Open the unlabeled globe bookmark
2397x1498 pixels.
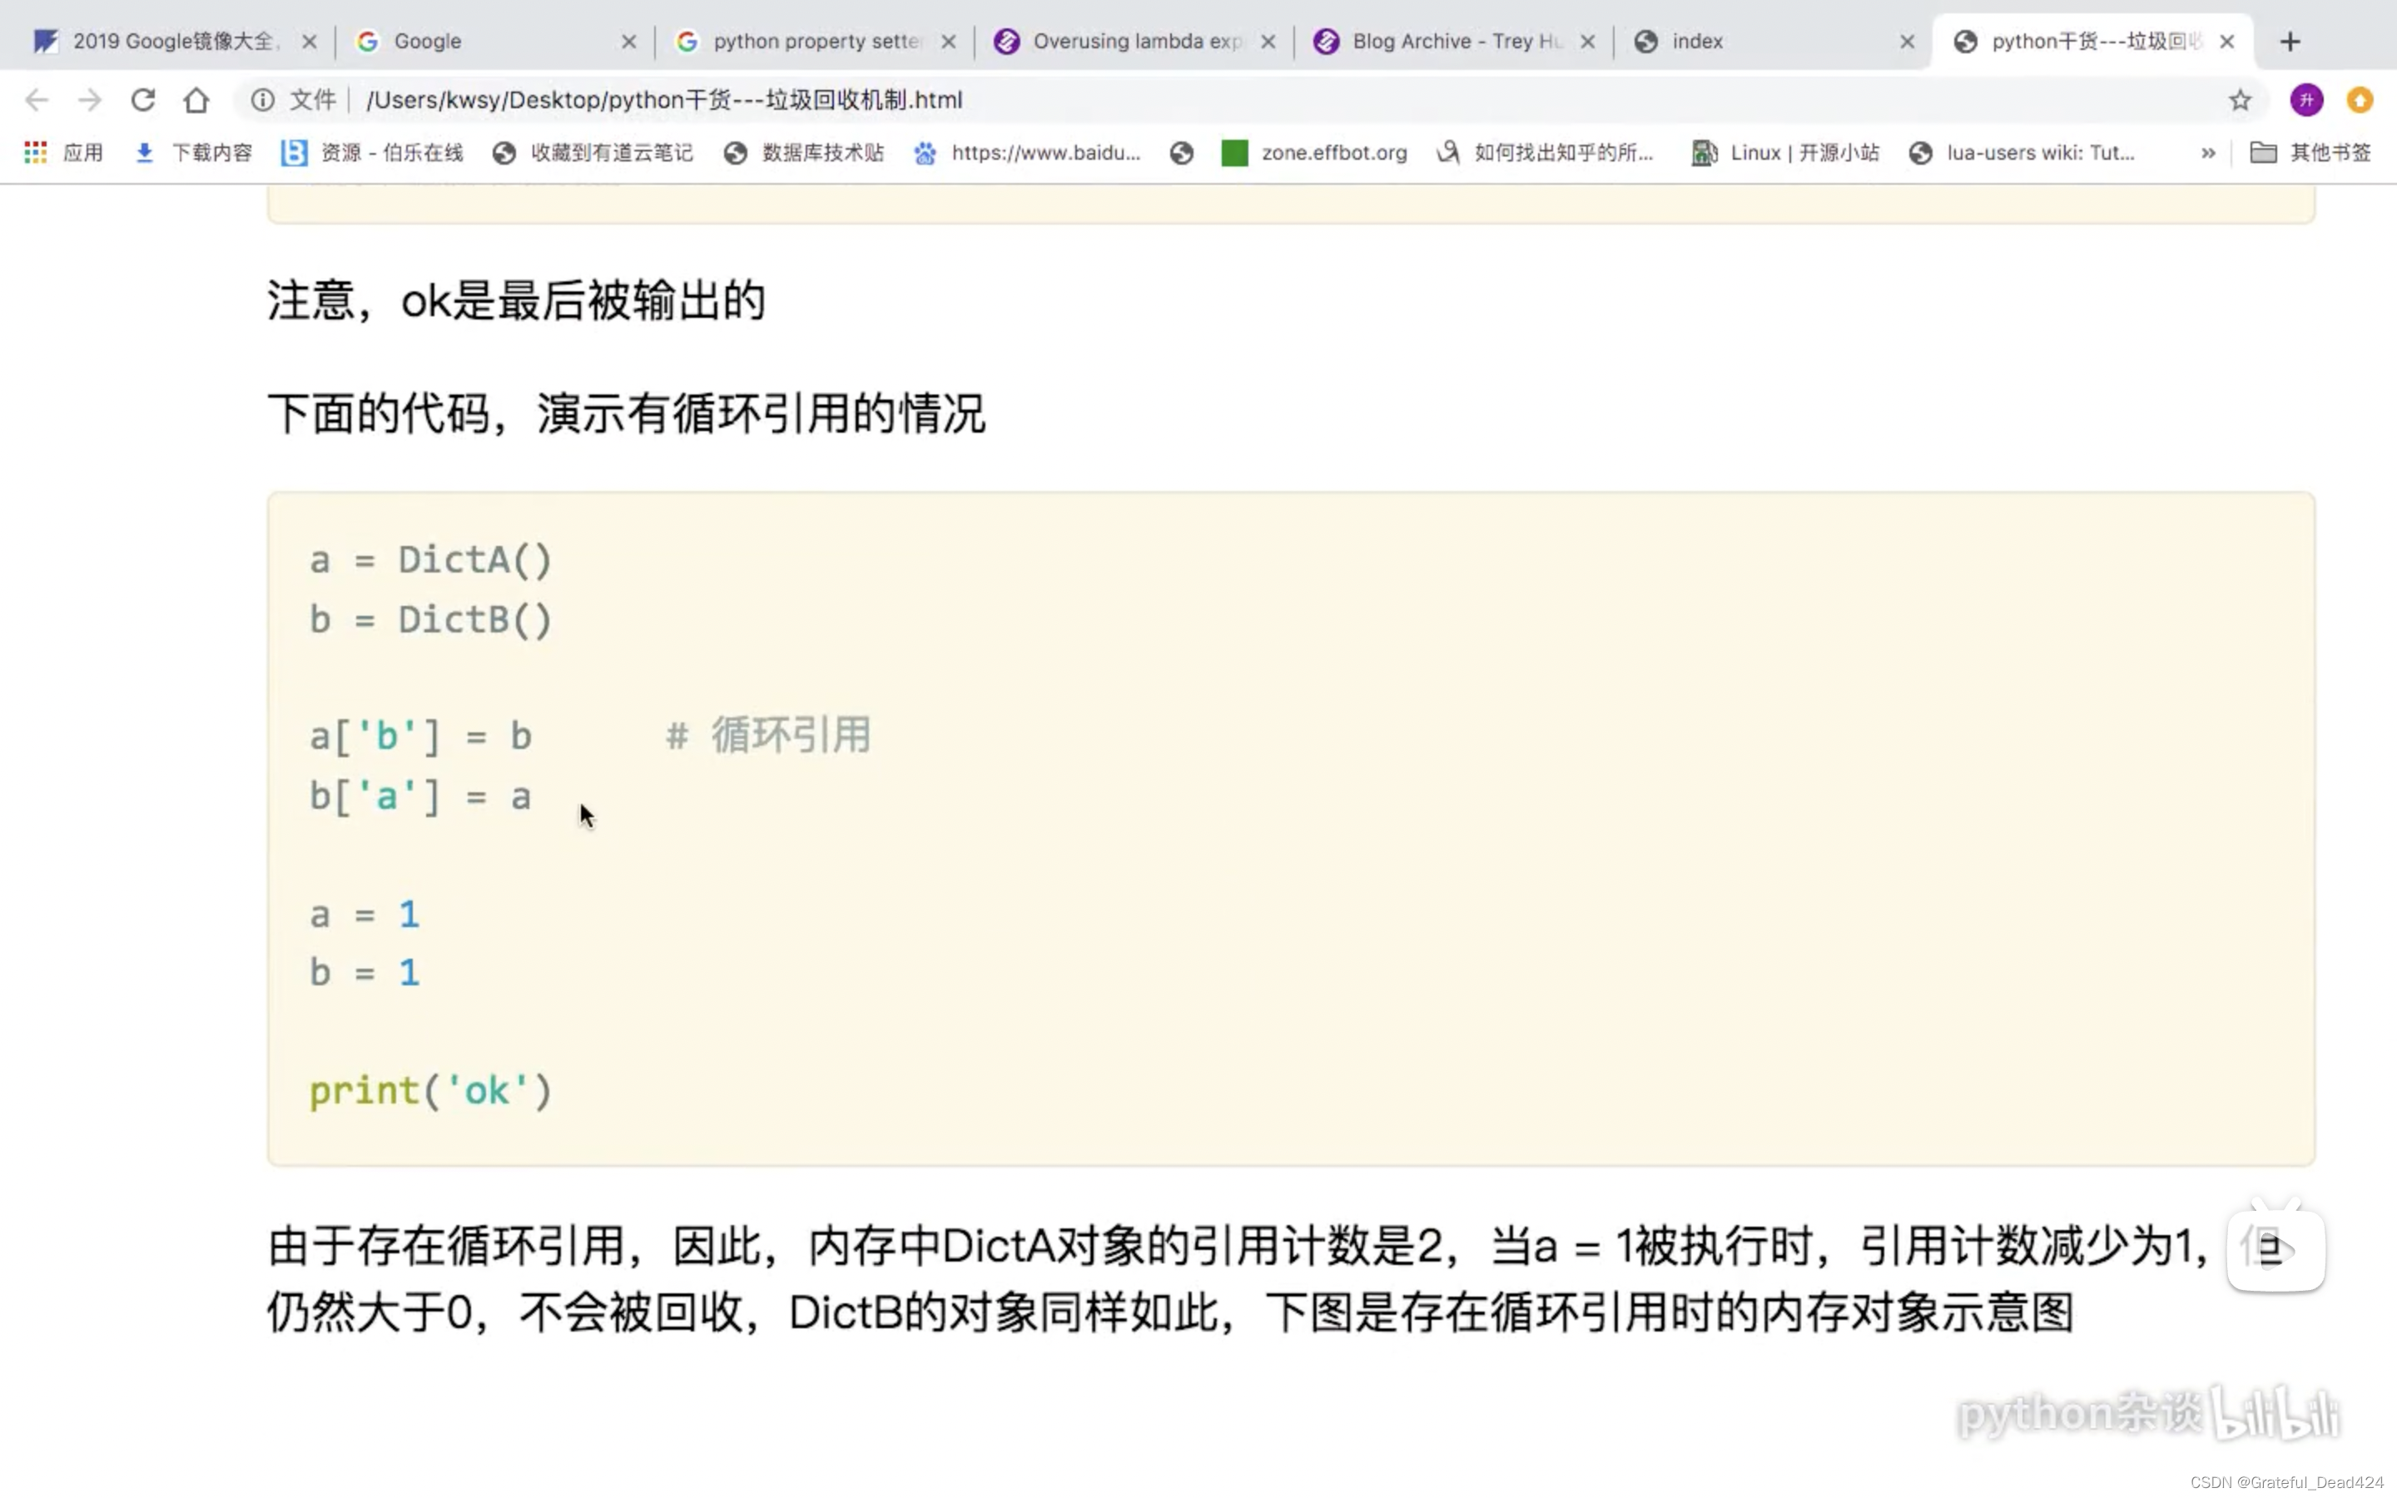tap(1181, 152)
